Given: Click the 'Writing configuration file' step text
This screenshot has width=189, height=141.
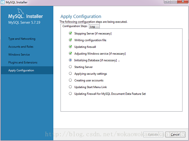Looking at the screenshot, I should [x=90, y=40].
